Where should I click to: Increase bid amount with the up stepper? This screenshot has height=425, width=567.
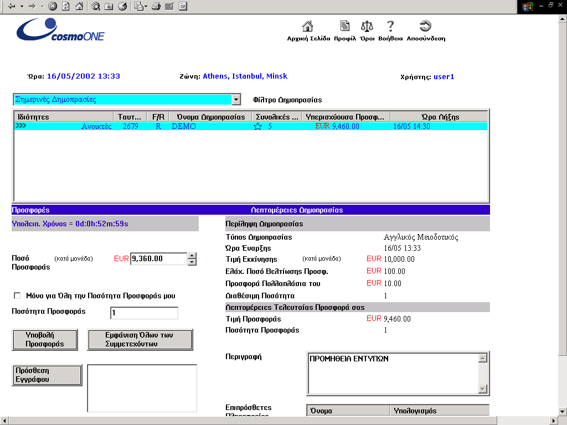192,256
